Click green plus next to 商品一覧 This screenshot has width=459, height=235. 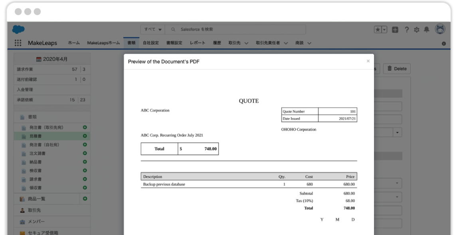click(x=85, y=198)
